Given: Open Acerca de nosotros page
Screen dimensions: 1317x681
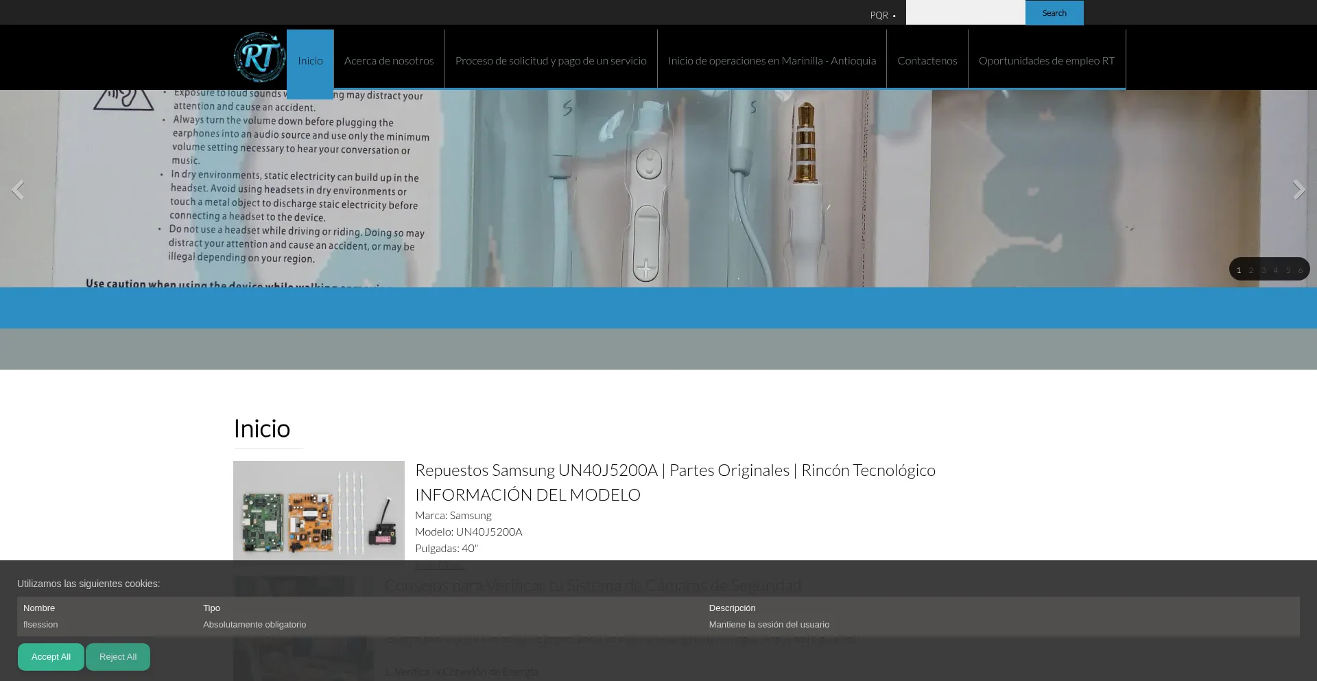Looking at the screenshot, I should [389, 60].
